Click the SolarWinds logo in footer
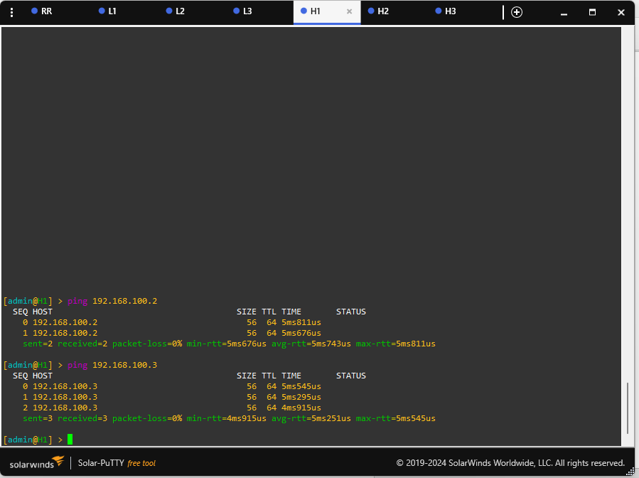The image size is (639, 478). [37, 462]
